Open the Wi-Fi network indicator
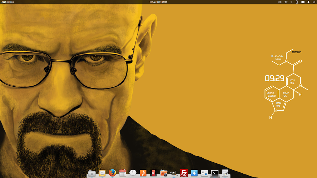The height and width of the screenshot is (178, 317). [x=286, y=2]
